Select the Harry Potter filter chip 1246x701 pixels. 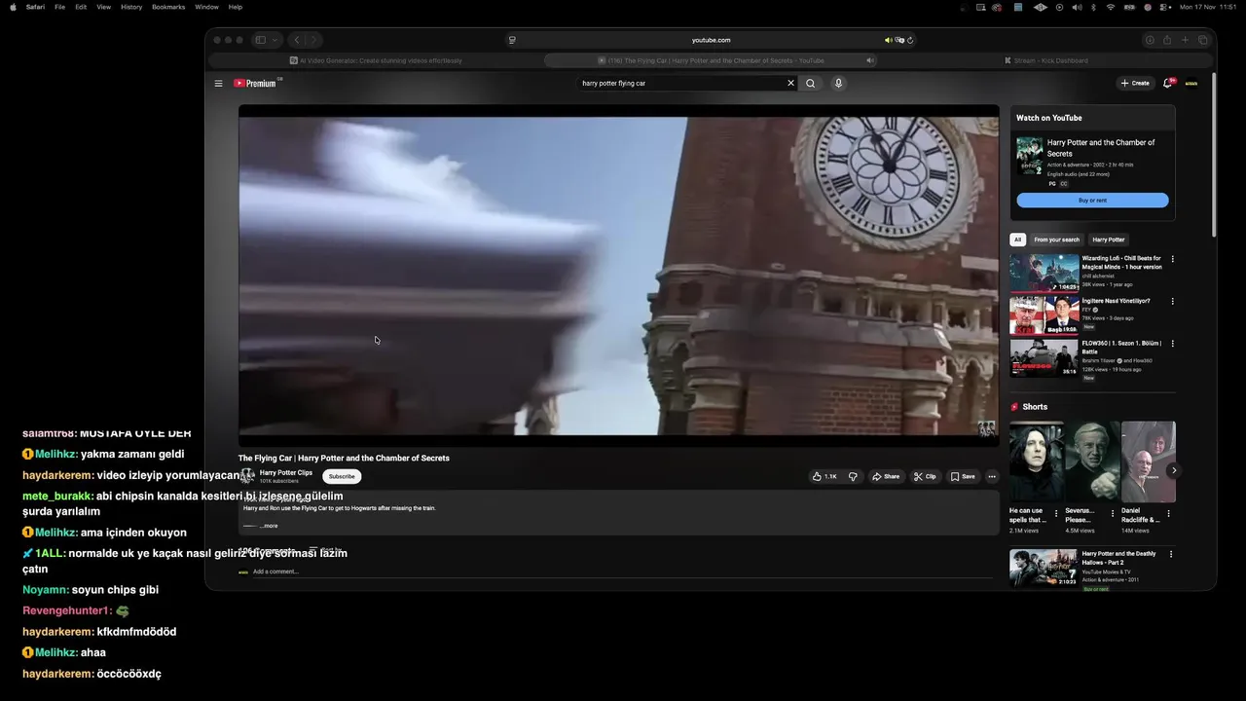point(1108,240)
